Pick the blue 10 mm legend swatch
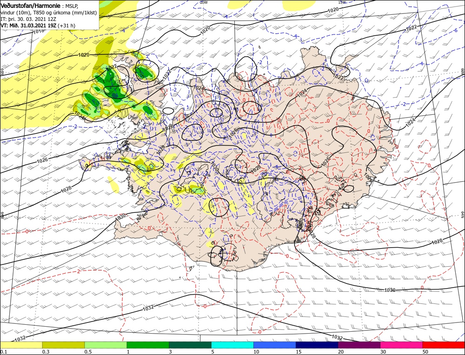The image size is (465, 355). [275, 345]
